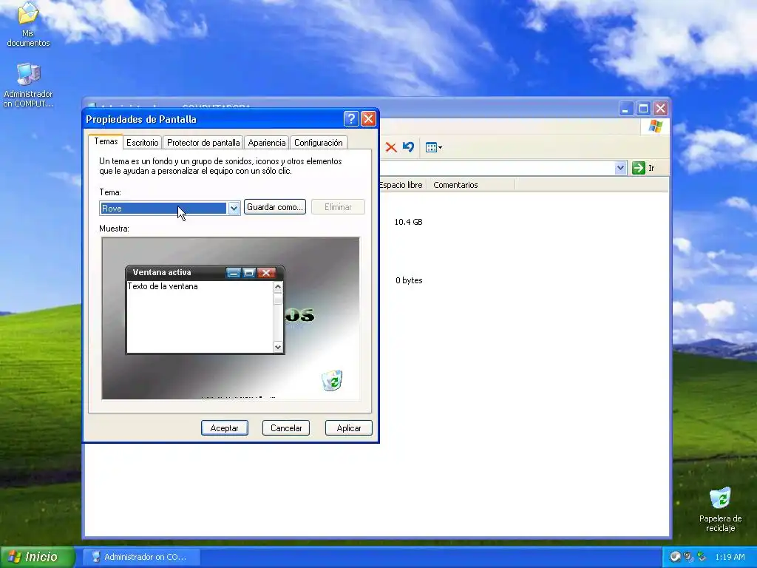Open Papelera de reciclaje on desktop
This screenshot has height=568, width=757.
720,509
